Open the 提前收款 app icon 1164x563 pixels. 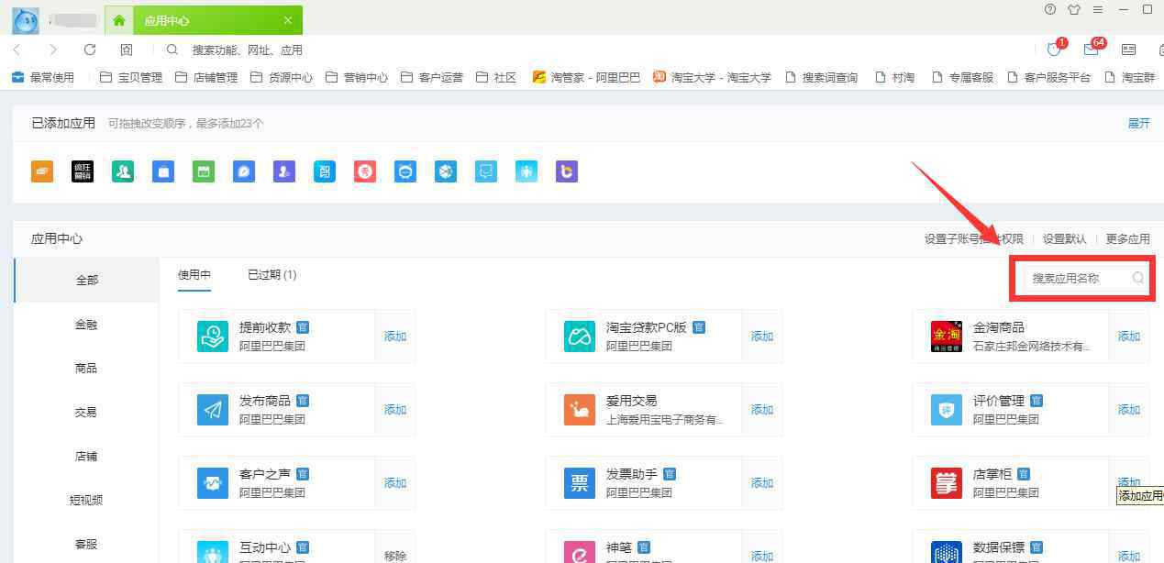point(213,337)
